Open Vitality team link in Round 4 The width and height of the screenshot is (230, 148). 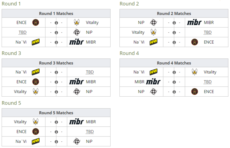pos(210,72)
